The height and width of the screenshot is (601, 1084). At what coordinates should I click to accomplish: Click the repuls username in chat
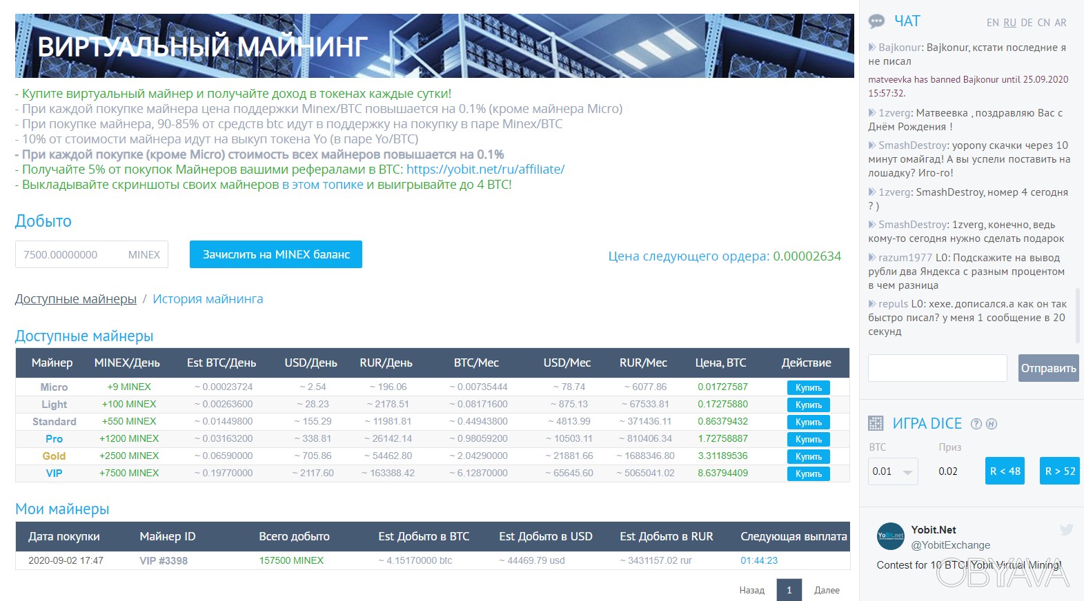(x=893, y=304)
